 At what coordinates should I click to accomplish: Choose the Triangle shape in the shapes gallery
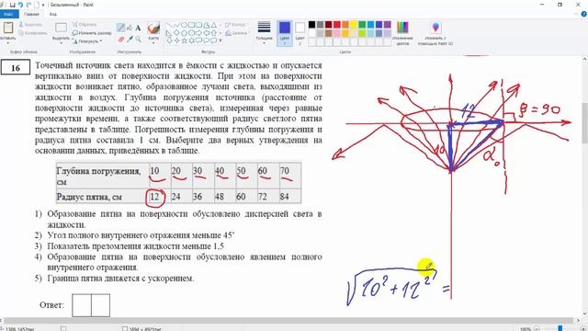[x=213, y=25]
